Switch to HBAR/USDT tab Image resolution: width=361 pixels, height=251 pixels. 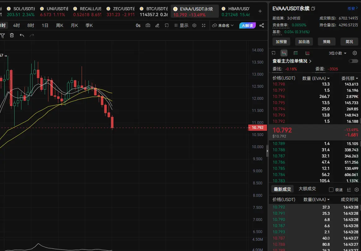click(236, 11)
